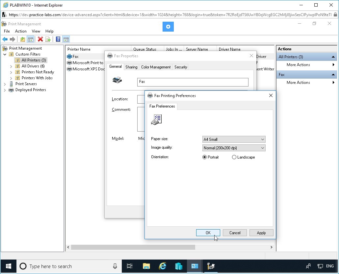
Task: Click the Export List toolbar icon
Action: [48, 39]
